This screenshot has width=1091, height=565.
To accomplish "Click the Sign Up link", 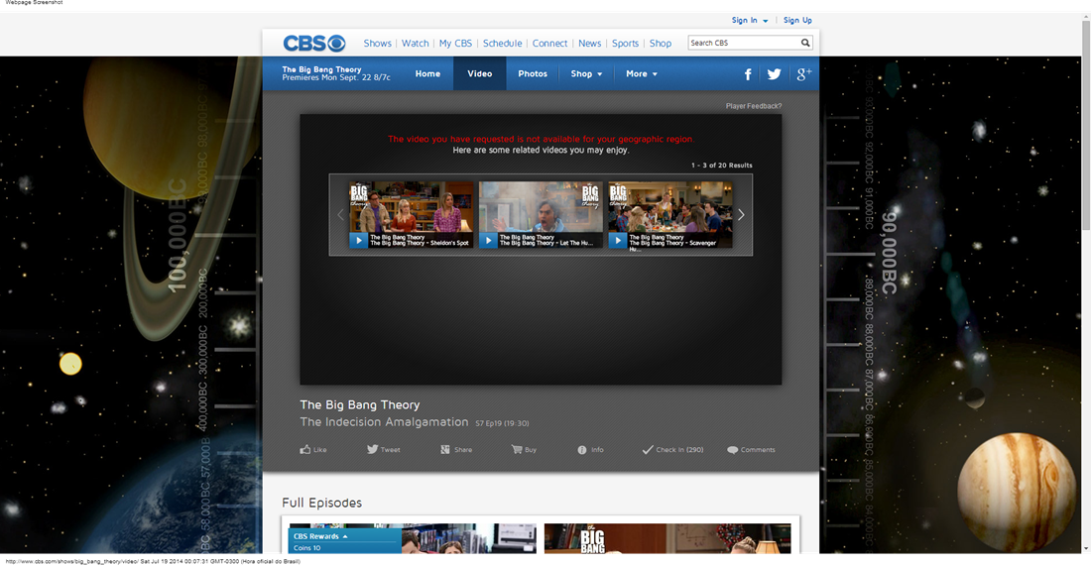I will click(797, 20).
